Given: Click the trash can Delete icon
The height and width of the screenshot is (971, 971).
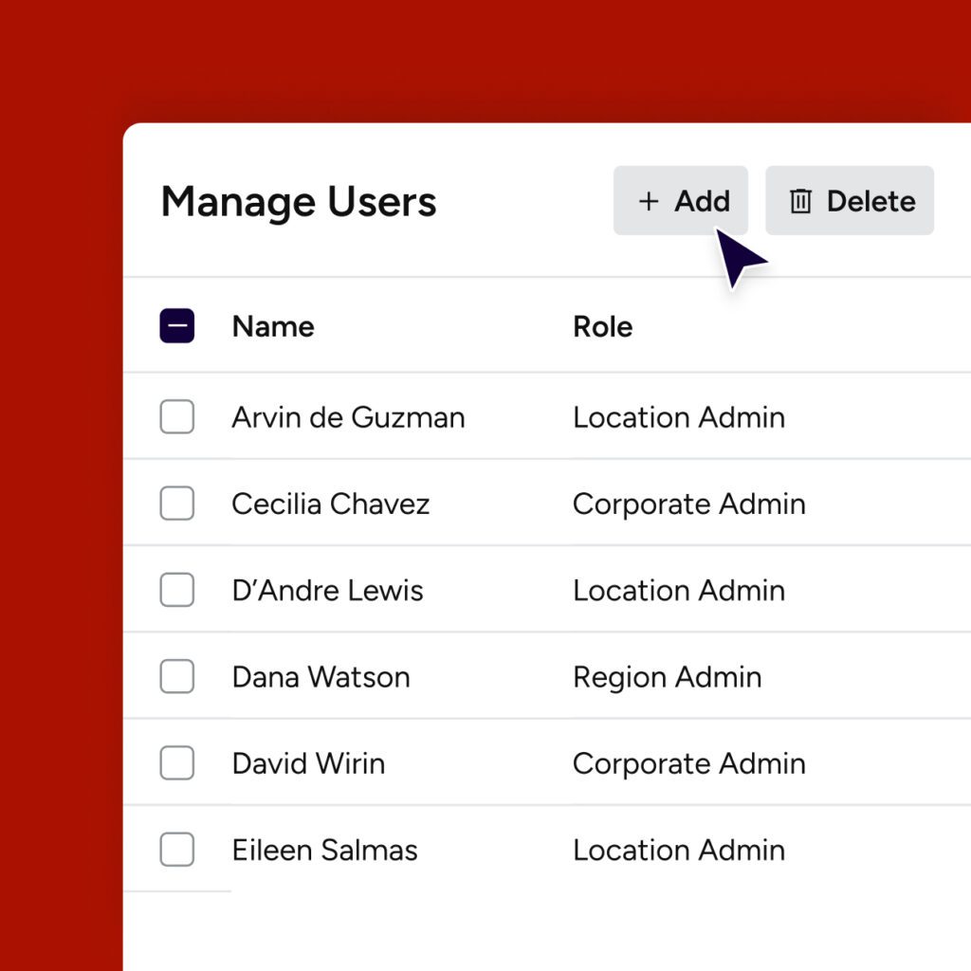Looking at the screenshot, I should [x=801, y=201].
